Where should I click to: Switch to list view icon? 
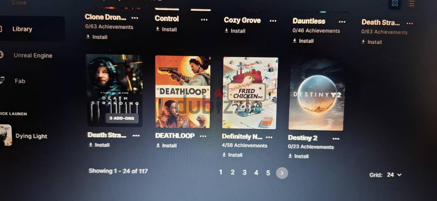(411, 3)
